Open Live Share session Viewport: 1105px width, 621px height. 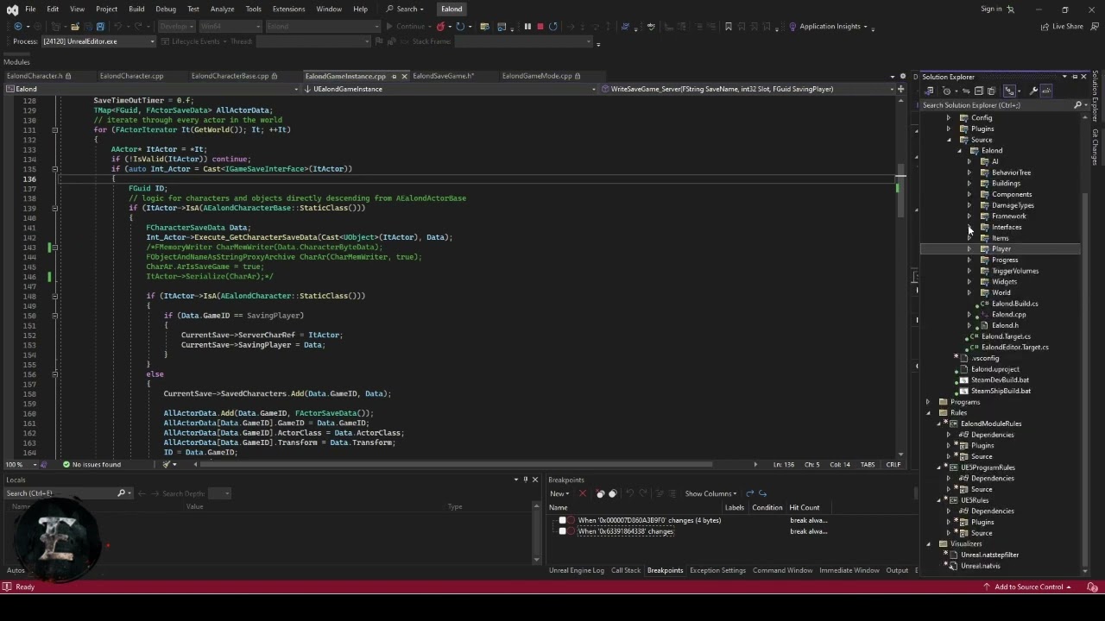click(1062, 26)
